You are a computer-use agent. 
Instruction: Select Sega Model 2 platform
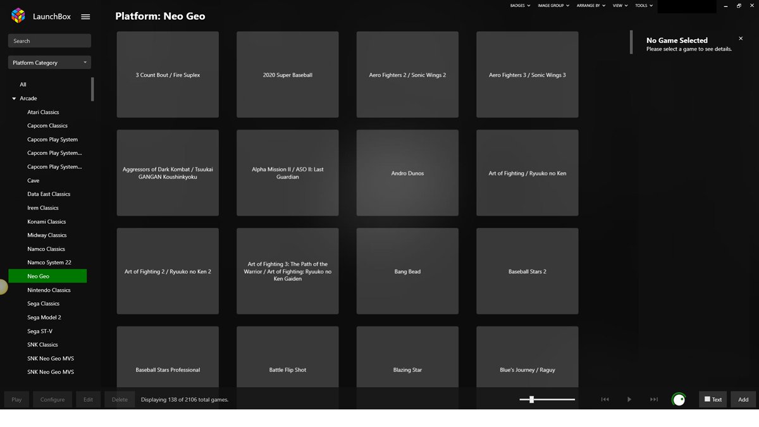coord(44,318)
